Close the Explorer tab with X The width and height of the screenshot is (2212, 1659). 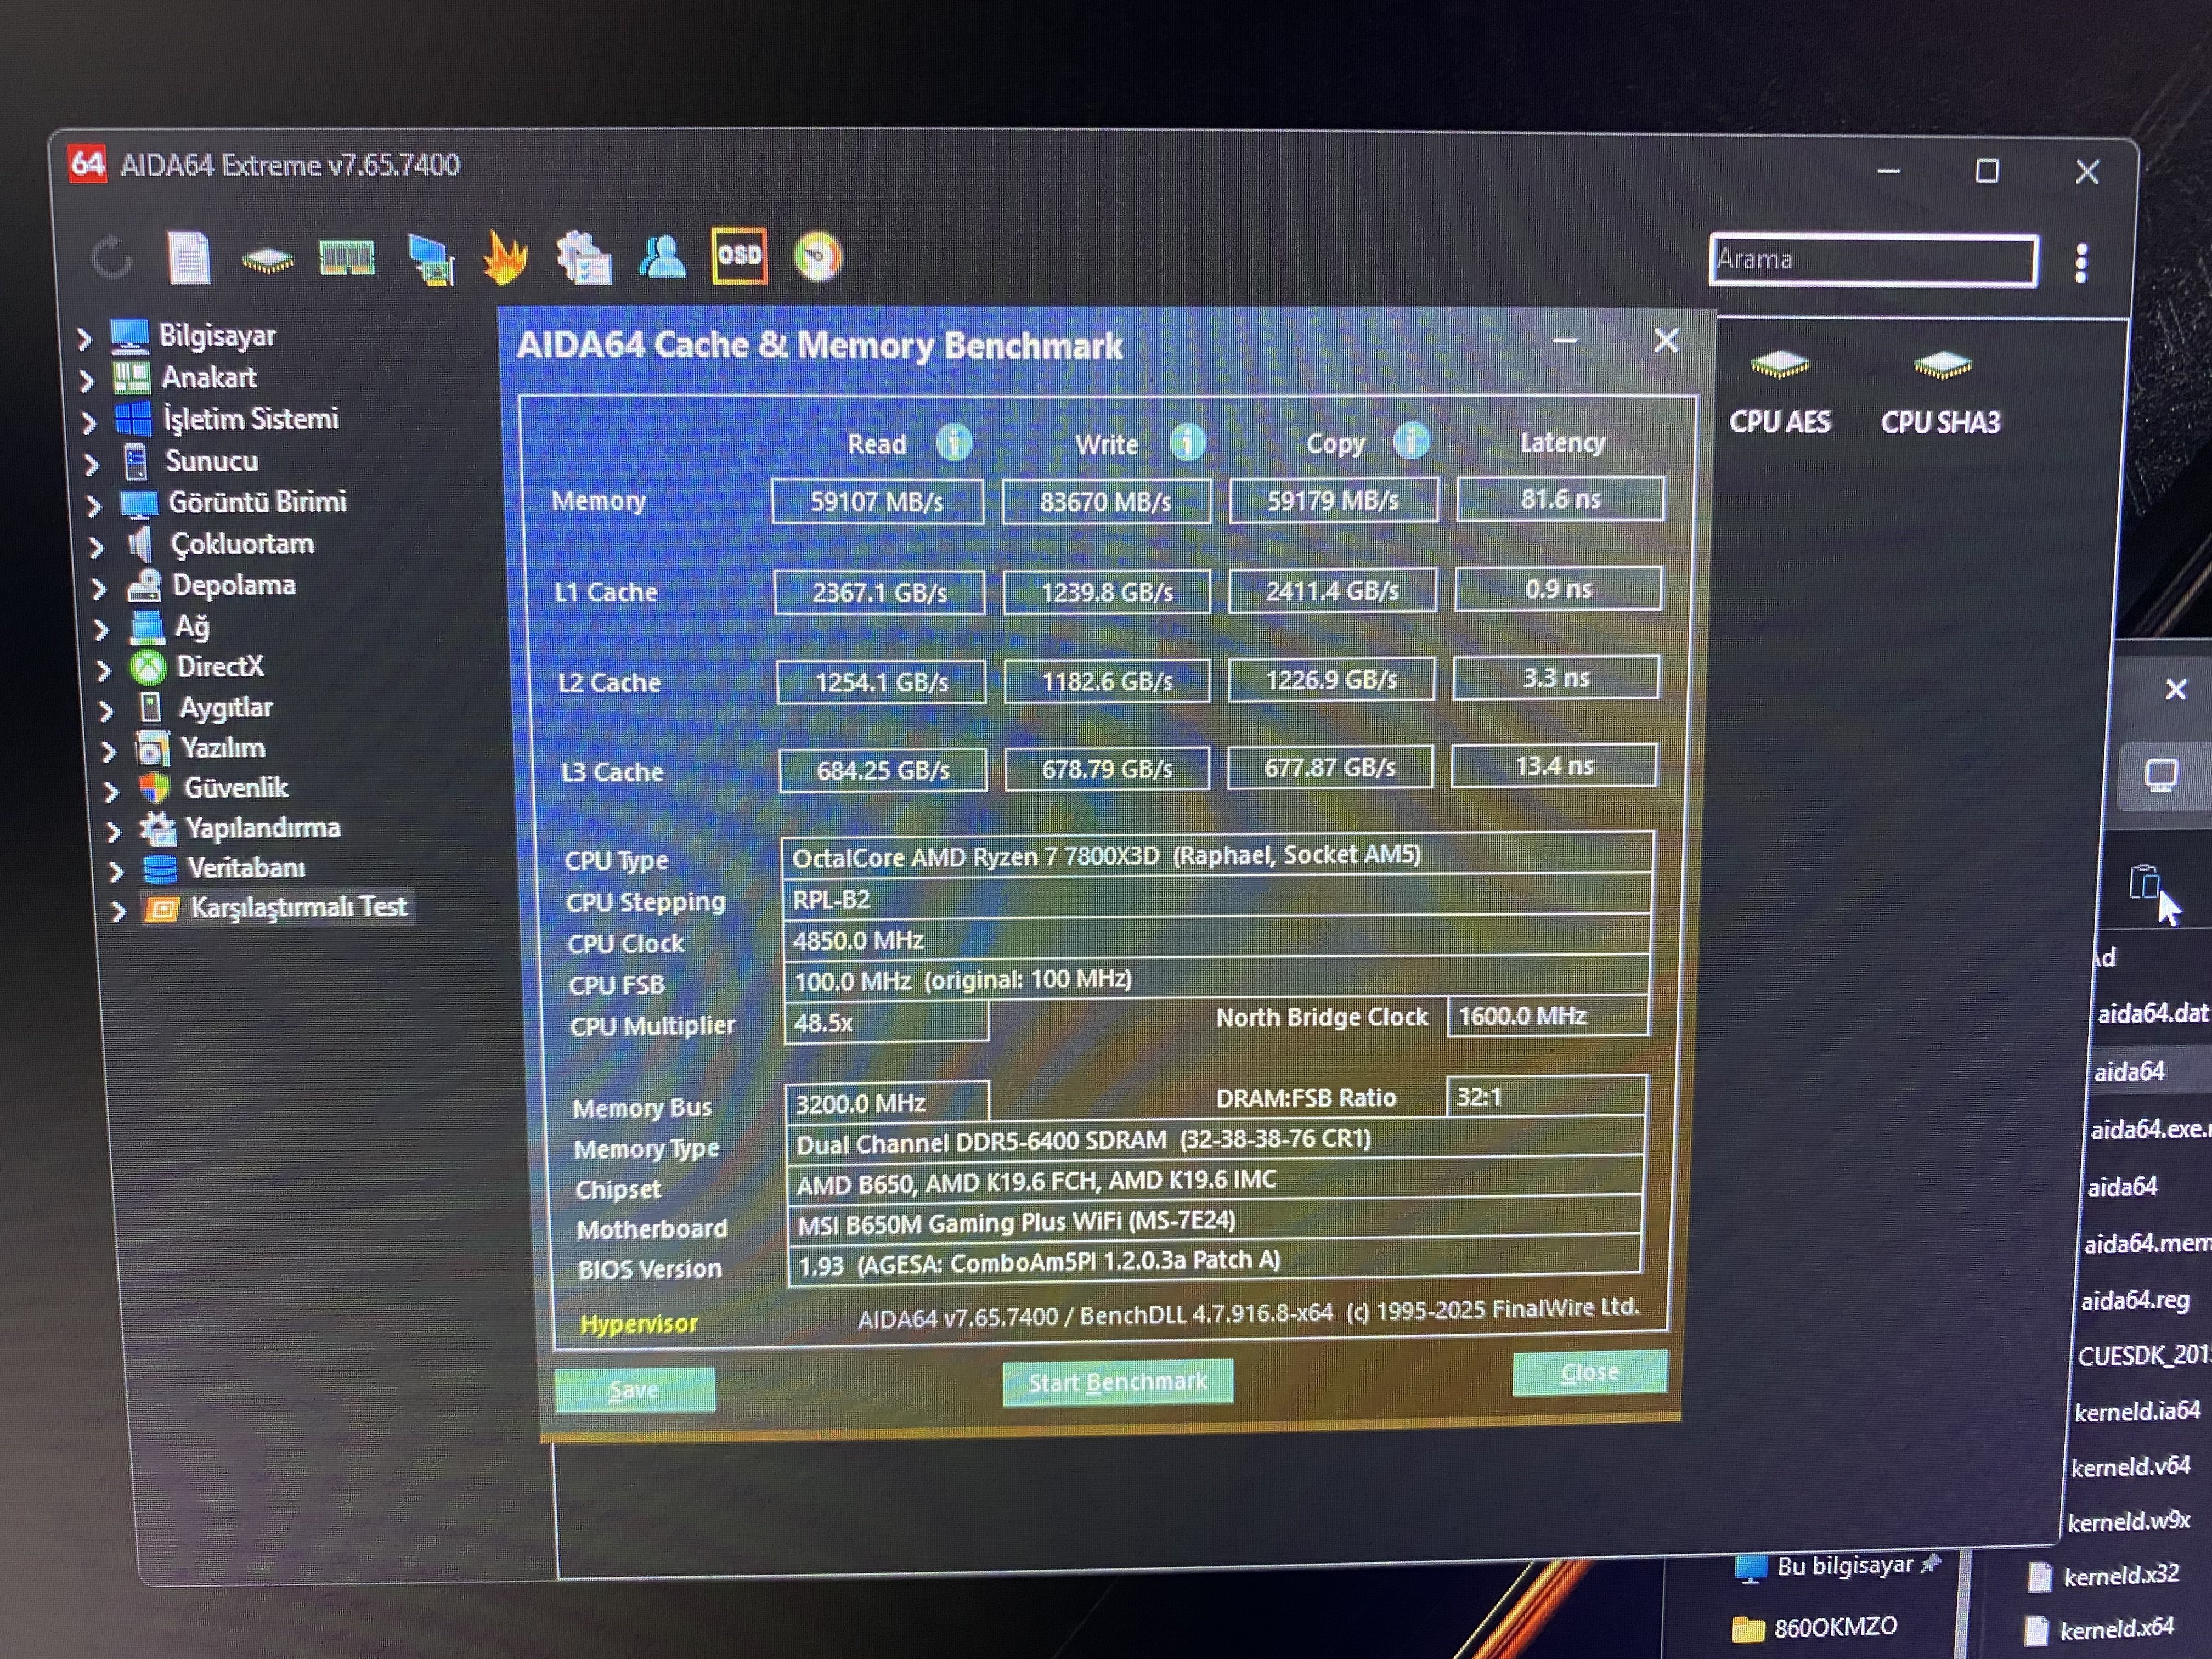click(2175, 689)
